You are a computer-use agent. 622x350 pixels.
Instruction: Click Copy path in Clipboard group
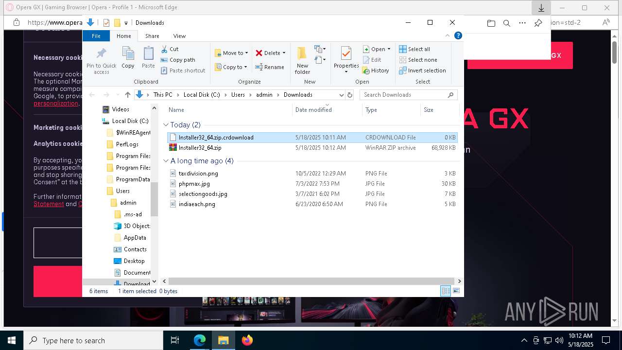click(x=177, y=60)
